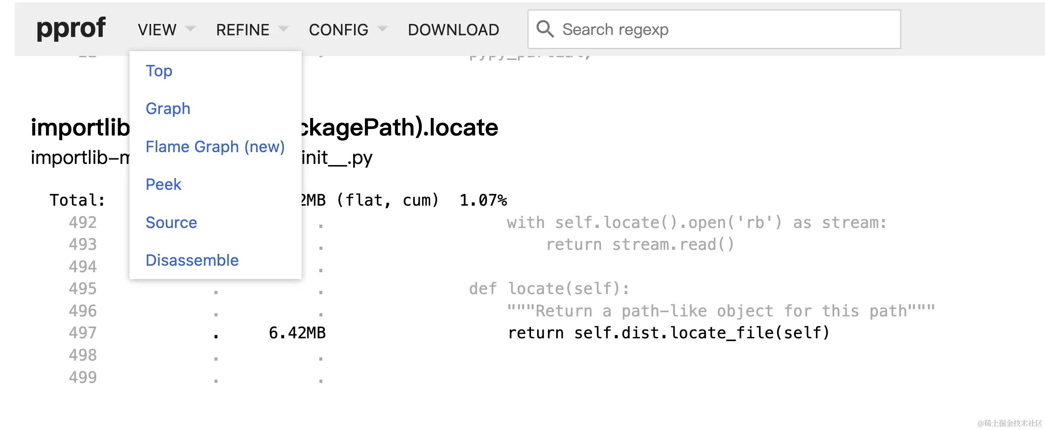Select the Peek view

(163, 185)
